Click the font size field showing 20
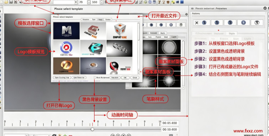This screenshot has height=136, width=269. pyautogui.click(x=83, y=2)
